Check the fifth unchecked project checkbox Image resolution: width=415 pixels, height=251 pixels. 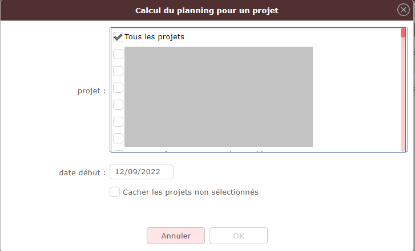tap(118, 121)
